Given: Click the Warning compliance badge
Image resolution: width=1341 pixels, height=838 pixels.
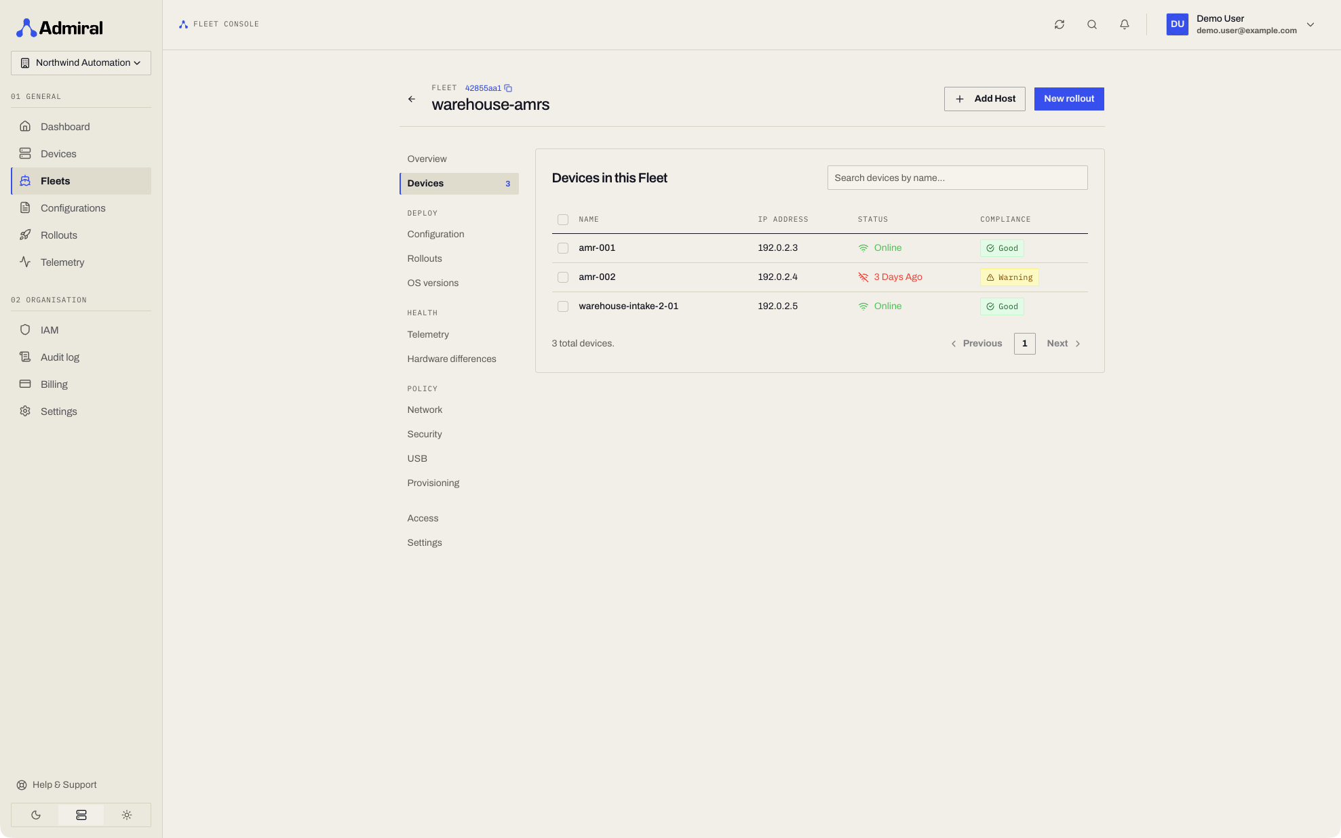Looking at the screenshot, I should [x=1009, y=277].
